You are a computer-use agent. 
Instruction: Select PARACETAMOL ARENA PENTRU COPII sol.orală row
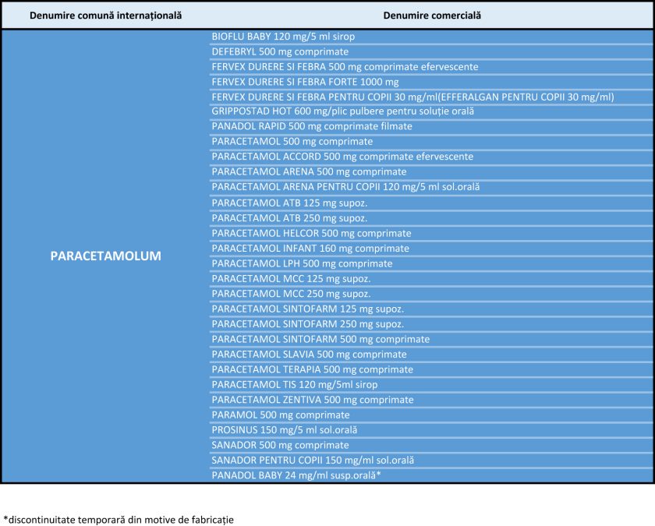click(431, 187)
